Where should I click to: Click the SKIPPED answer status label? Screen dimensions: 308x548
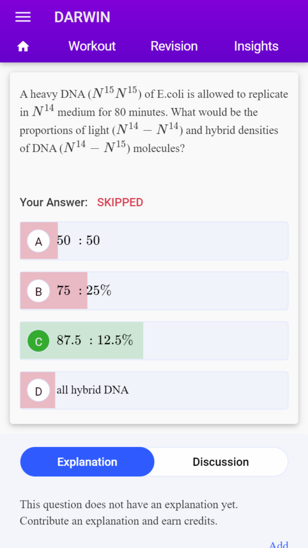tap(120, 202)
